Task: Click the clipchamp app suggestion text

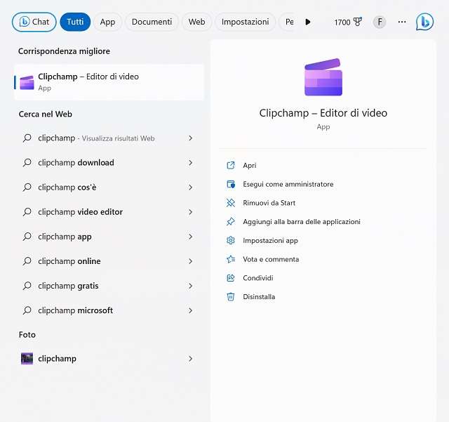Action: point(65,237)
